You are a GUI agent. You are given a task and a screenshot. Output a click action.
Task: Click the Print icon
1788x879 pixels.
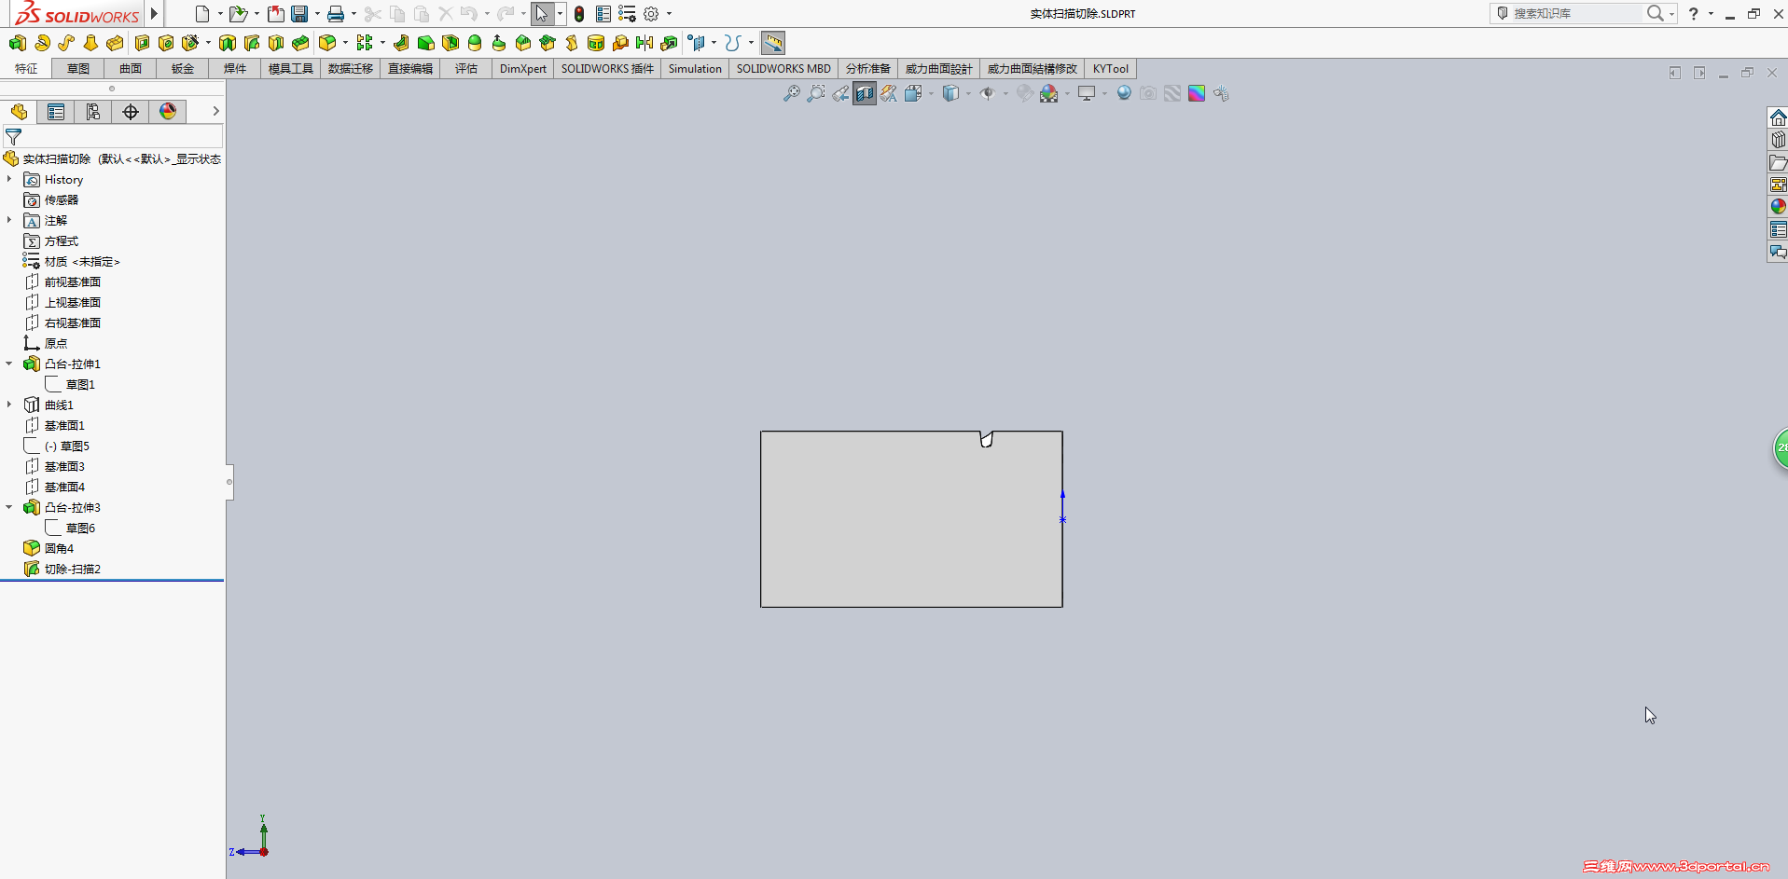336,14
